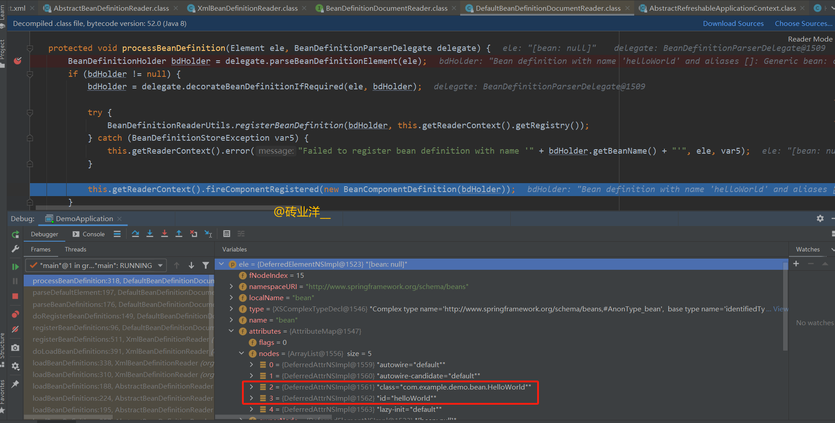
Task: Select the doRegisterBeanDefinitions:149 stack frame
Action: click(119, 316)
